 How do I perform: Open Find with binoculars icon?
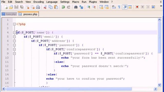[x=76, y=7]
